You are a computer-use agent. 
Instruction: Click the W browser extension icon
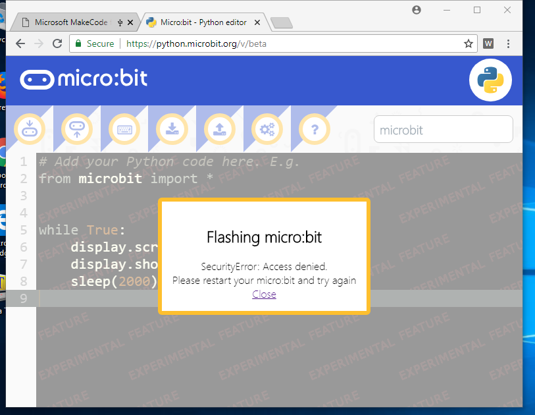tap(488, 43)
